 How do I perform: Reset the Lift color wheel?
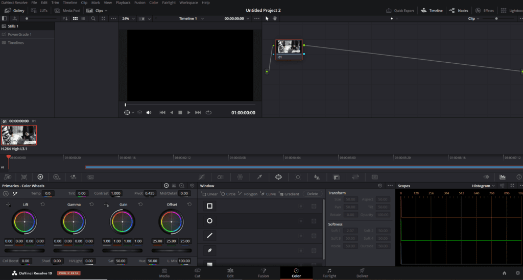pyautogui.click(x=43, y=205)
